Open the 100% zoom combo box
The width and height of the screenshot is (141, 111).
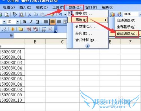(x=132, y=14)
